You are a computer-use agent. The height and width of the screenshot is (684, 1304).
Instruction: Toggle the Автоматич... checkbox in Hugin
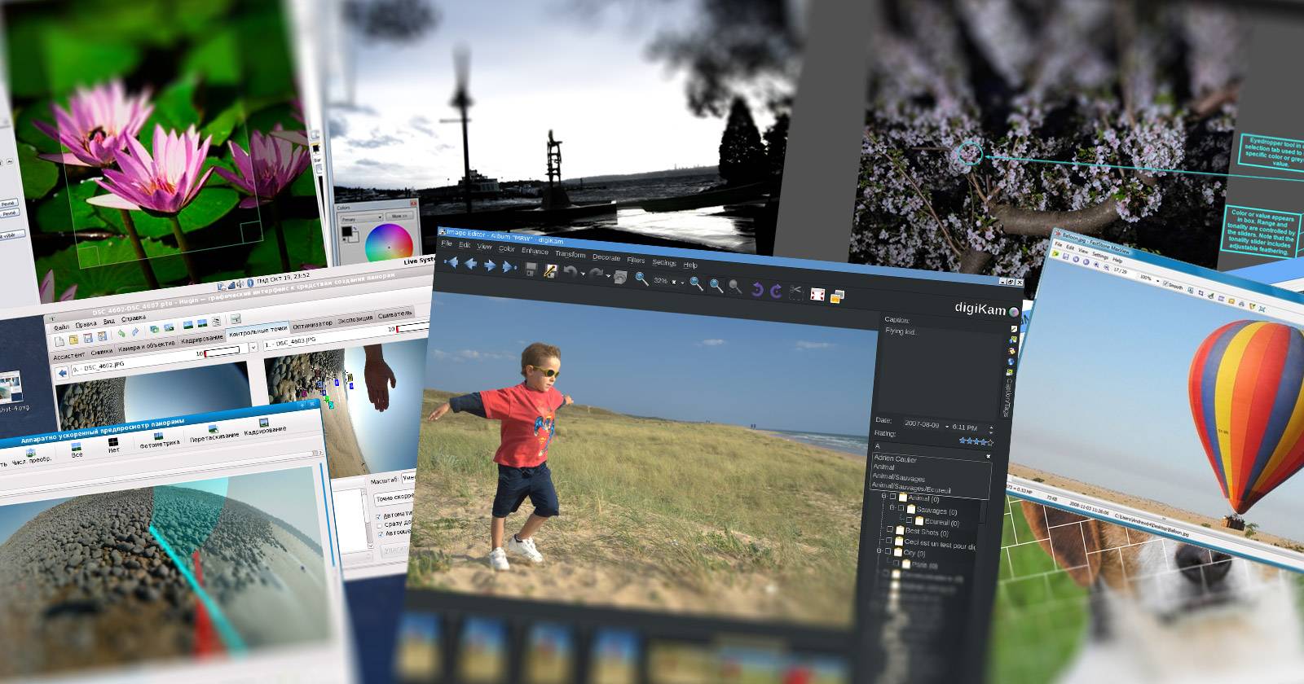(x=378, y=517)
